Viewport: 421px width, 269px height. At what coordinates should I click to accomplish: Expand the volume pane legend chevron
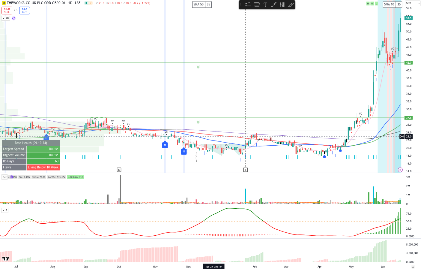(4, 177)
